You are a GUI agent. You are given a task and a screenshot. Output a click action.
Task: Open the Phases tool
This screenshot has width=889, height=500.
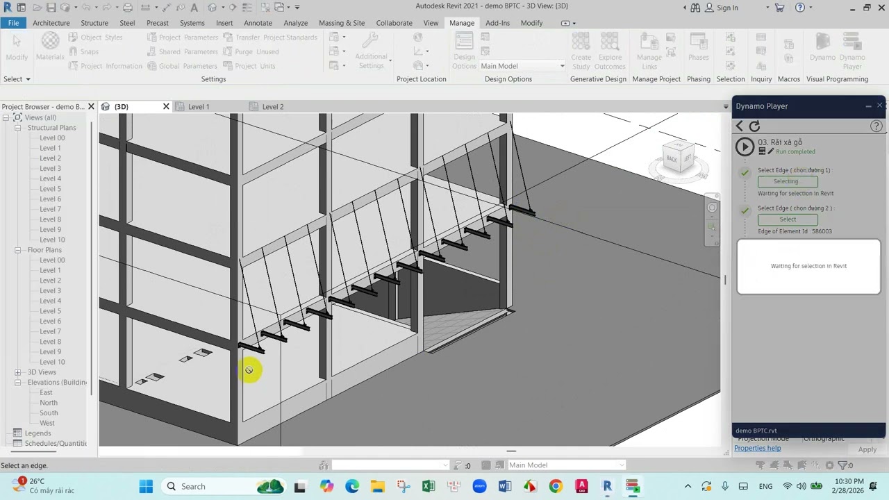tap(698, 47)
